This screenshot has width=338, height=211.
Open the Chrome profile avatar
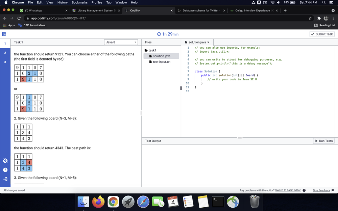pos(326,18)
